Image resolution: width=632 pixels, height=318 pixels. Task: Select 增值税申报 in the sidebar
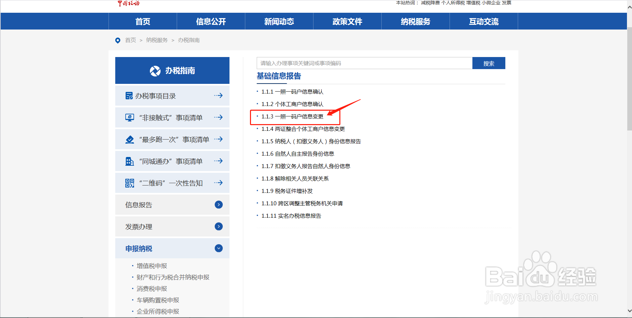[152, 266]
